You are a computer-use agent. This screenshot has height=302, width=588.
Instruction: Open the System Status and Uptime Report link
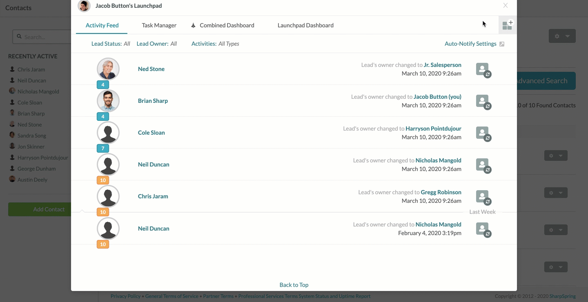tap(335, 296)
